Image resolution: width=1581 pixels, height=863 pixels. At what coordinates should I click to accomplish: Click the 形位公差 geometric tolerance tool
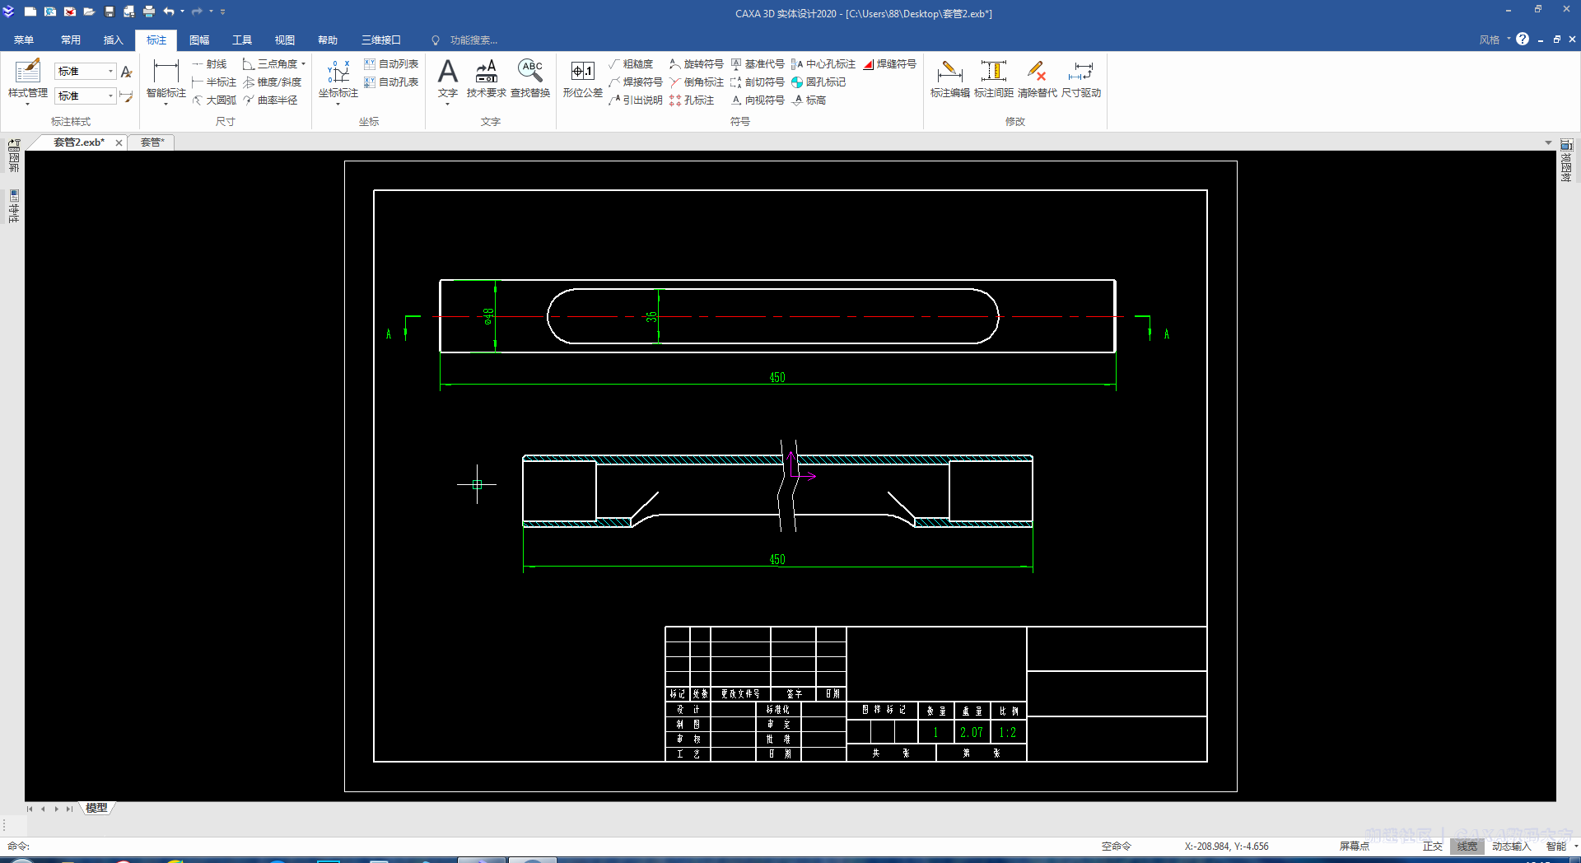tap(583, 79)
